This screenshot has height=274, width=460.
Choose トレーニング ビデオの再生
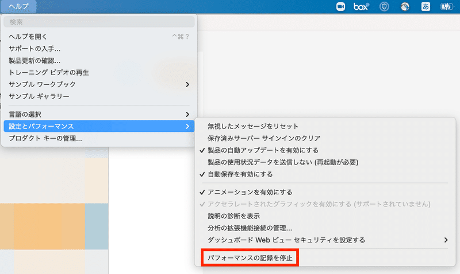click(x=99, y=73)
